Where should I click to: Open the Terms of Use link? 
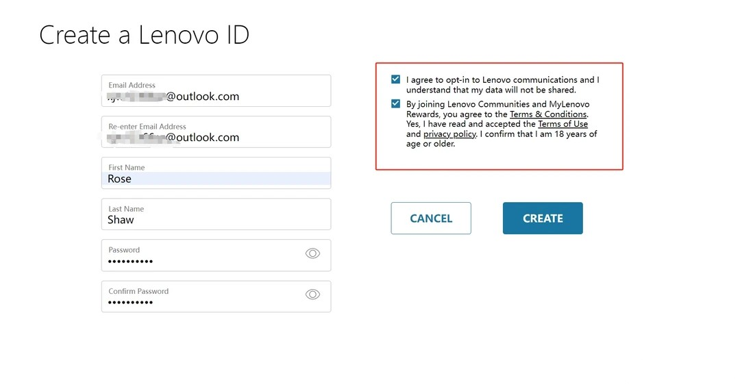pos(563,124)
